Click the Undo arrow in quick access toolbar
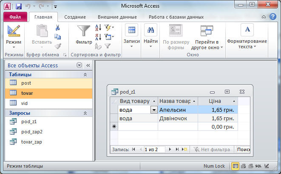Screen dimensions: 281x174 (x=28, y=6)
